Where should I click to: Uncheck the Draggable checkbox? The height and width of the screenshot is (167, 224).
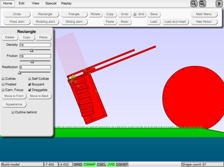point(30,90)
